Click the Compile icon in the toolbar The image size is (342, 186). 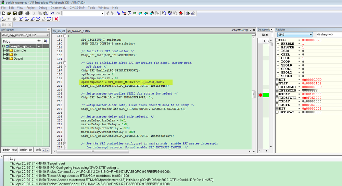164,13
